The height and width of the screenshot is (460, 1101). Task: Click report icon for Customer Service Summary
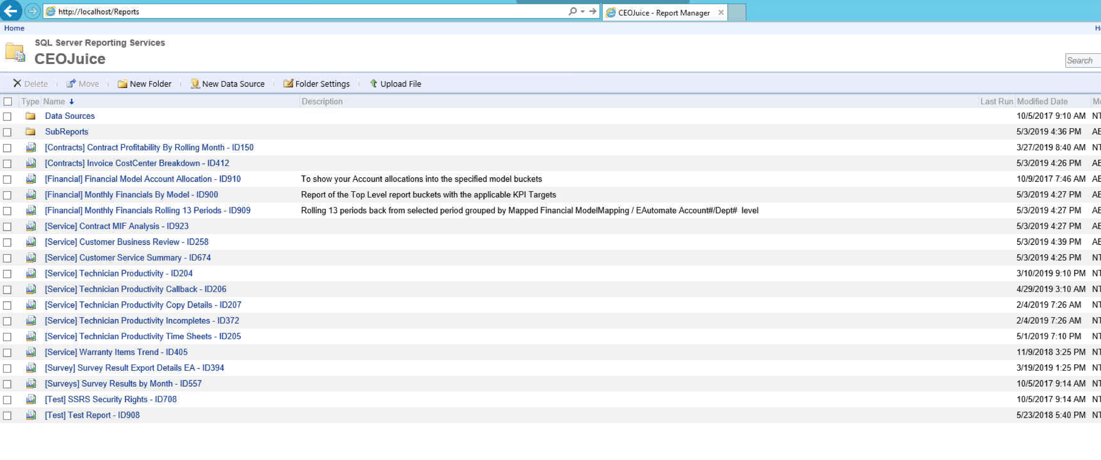click(31, 257)
